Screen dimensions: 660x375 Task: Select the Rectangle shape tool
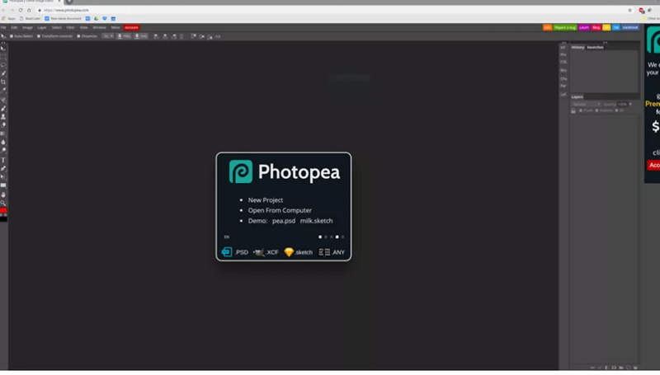click(3, 185)
